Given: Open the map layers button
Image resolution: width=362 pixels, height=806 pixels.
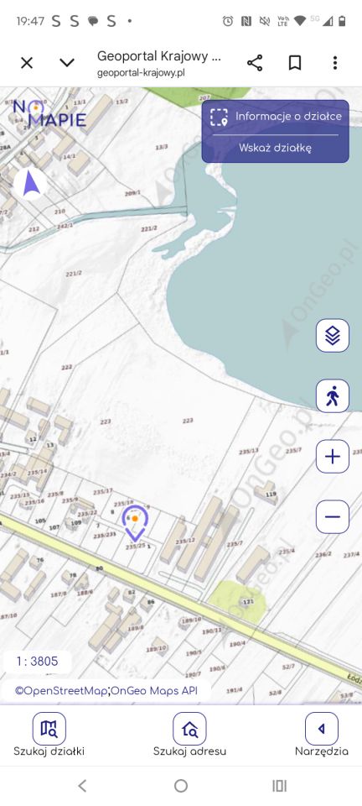Looking at the screenshot, I should pyautogui.click(x=333, y=336).
